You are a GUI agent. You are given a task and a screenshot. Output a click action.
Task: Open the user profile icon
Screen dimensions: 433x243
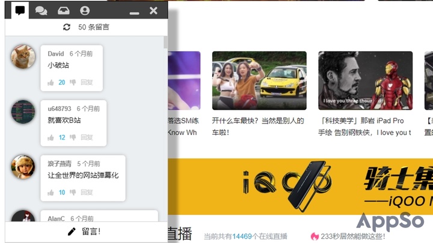pos(85,10)
